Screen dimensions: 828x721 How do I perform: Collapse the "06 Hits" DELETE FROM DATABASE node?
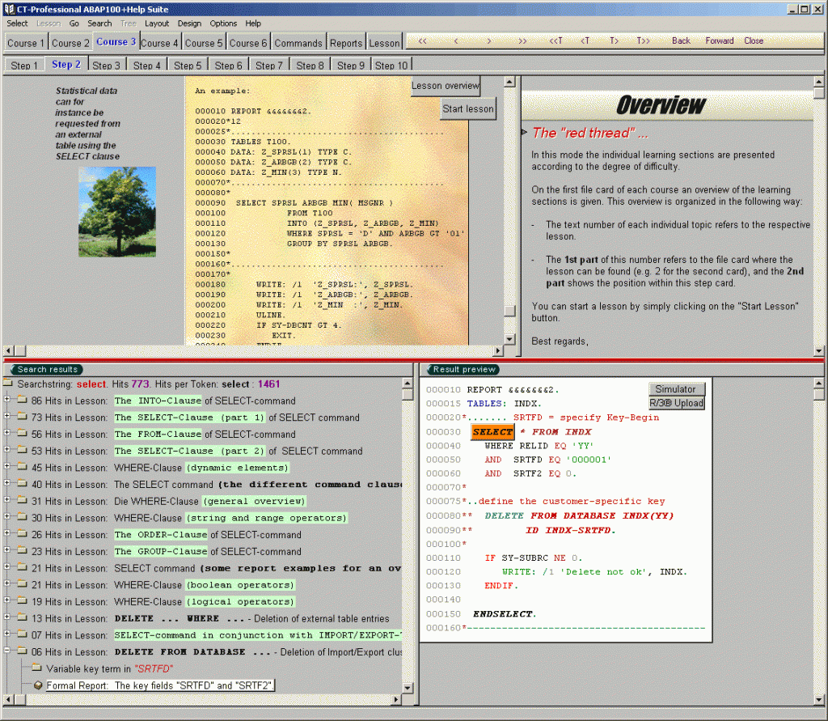coord(6,651)
